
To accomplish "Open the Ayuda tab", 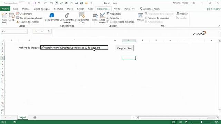I will (117, 9).
